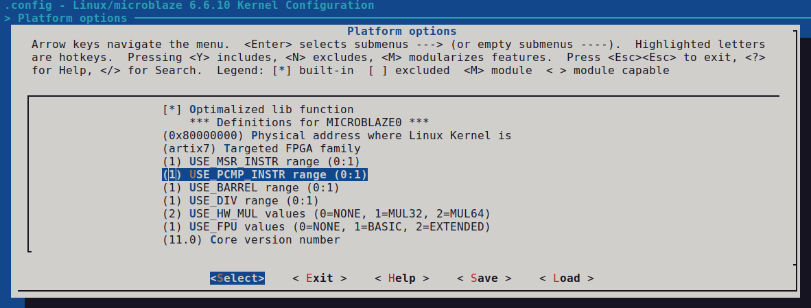Screen dimensions: 811x308
Task: Click the Exit button
Action: [x=319, y=279]
